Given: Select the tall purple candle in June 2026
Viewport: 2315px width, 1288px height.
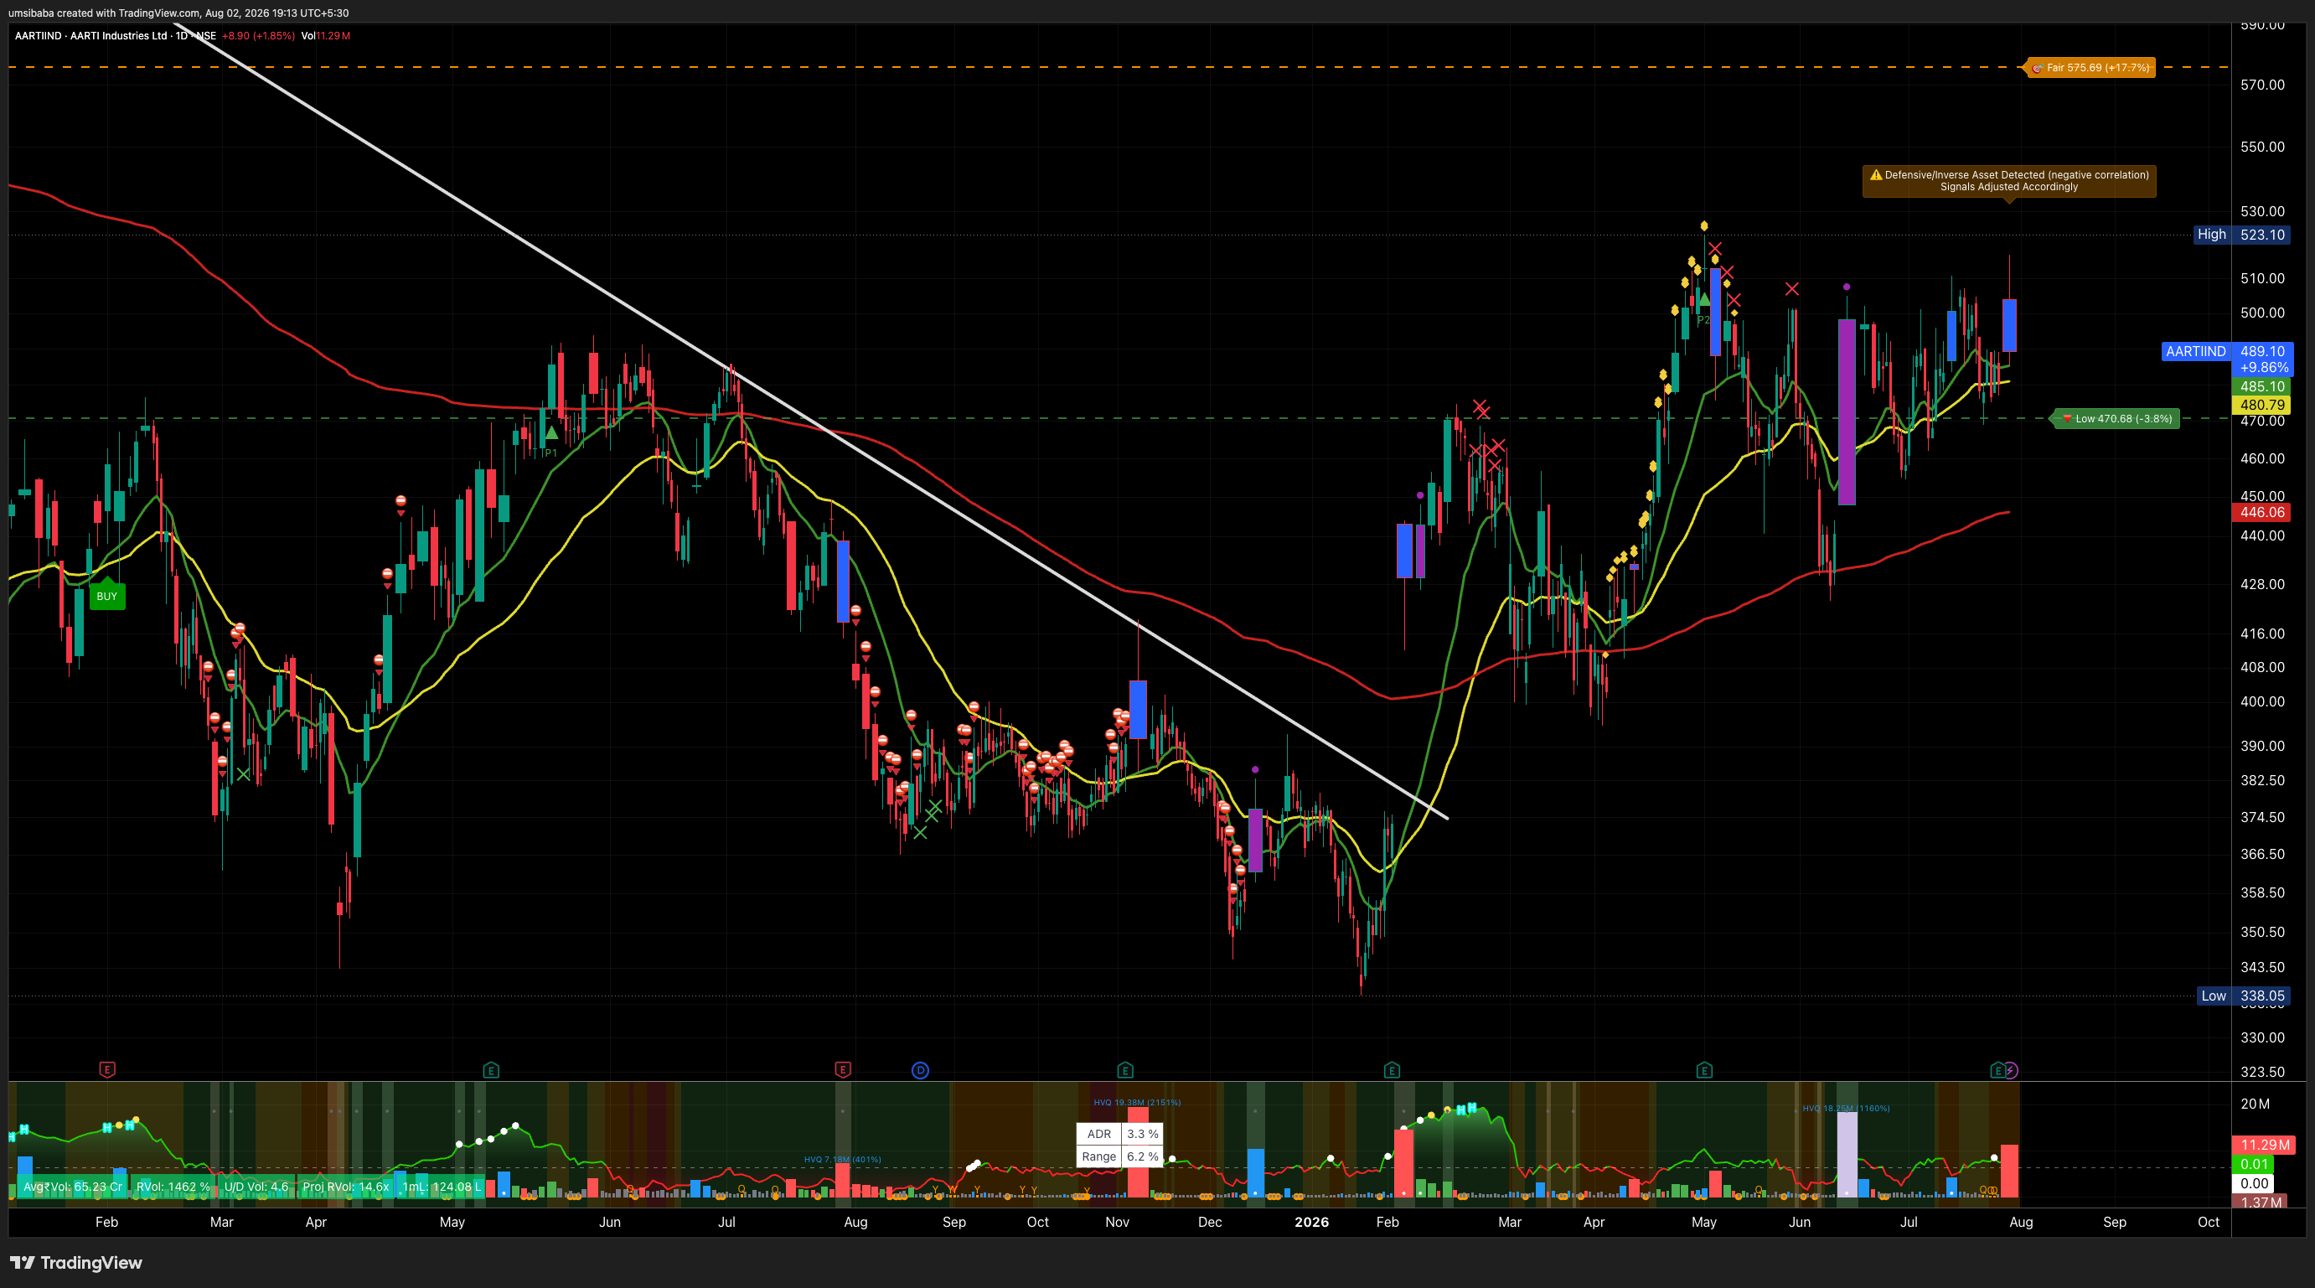Looking at the screenshot, I should [x=1847, y=411].
